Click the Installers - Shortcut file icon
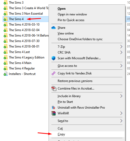Viewport: 130px width, 141px height. tap(5, 74)
